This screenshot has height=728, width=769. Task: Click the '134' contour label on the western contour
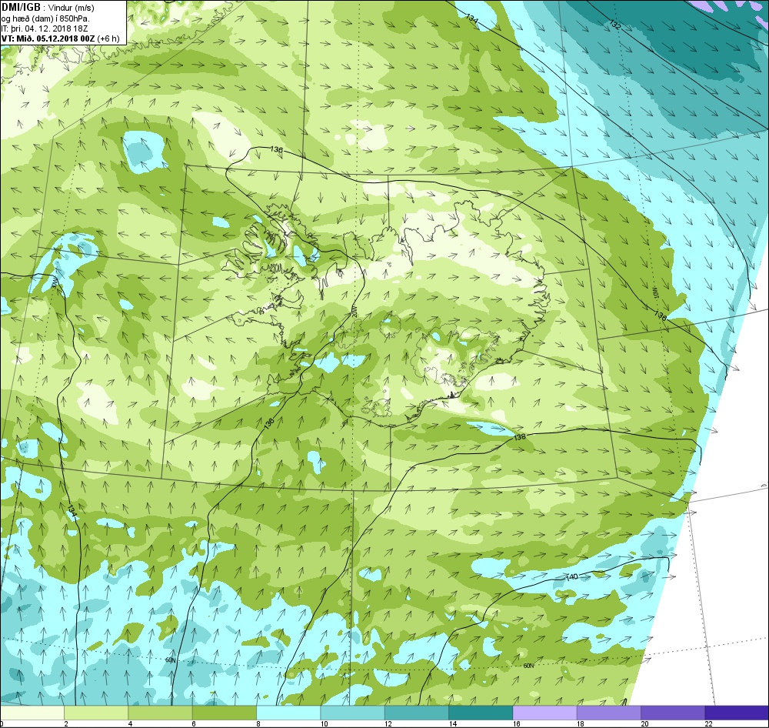[x=72, y=510]
